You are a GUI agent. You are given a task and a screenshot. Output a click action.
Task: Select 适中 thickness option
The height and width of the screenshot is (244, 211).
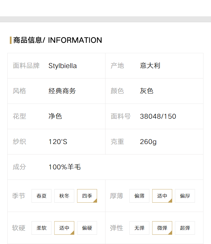[162, 196]
